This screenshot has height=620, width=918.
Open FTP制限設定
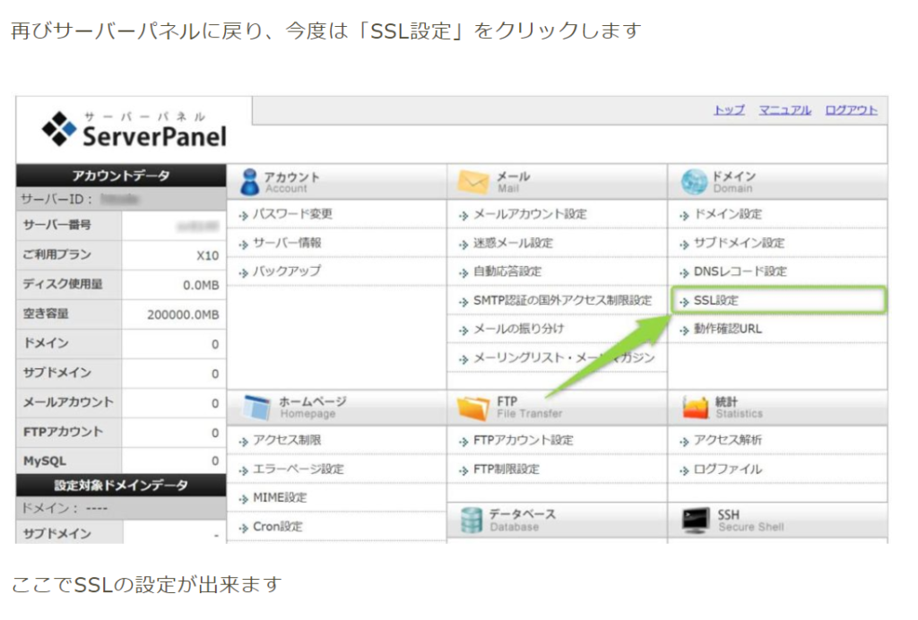coord(507,469)
